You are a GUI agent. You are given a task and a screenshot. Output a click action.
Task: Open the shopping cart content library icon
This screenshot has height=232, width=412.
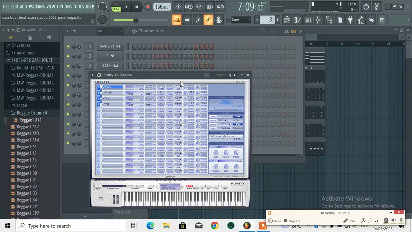click(x=382, y=20)
